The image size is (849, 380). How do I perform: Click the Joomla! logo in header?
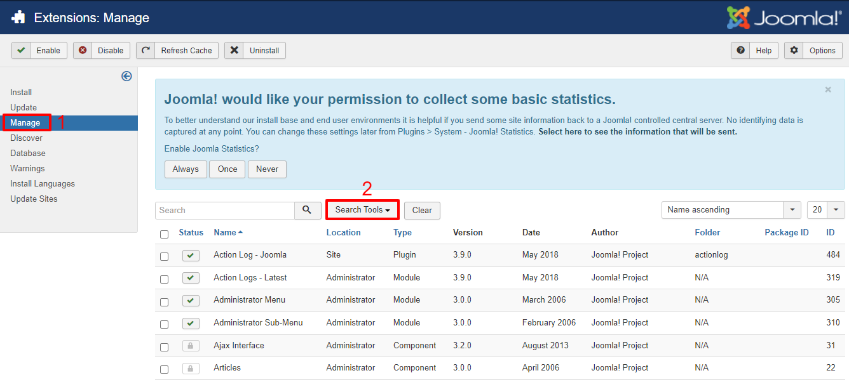pyautogui.click(x=784, y=17)
